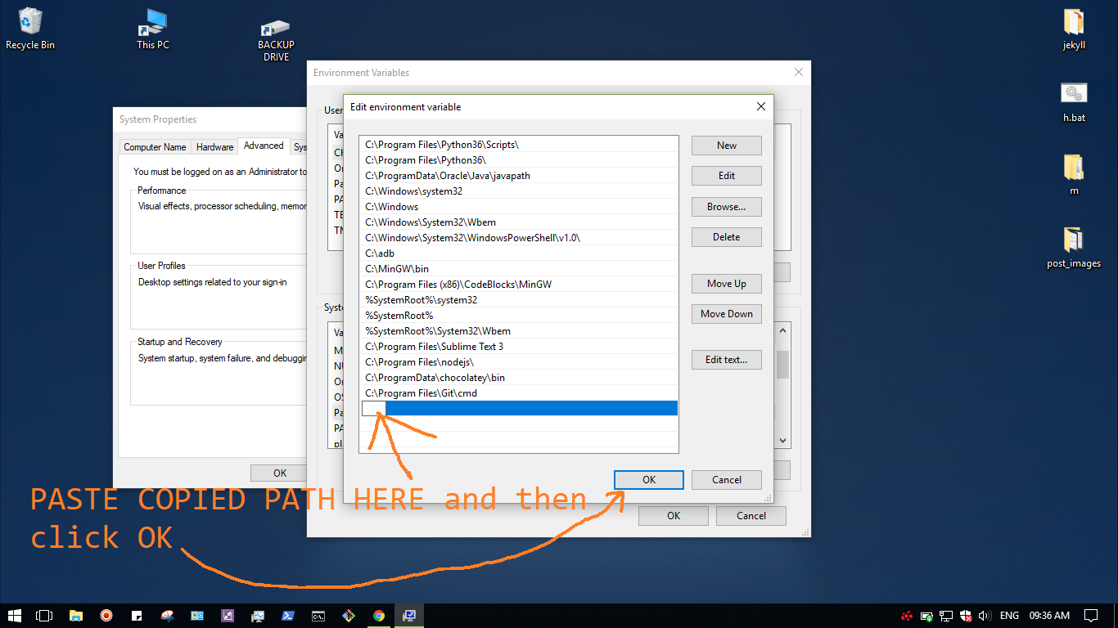Select the C:\Windows path entry
The height and width of the screenshot is (628, 1118).
pos(520,207)
